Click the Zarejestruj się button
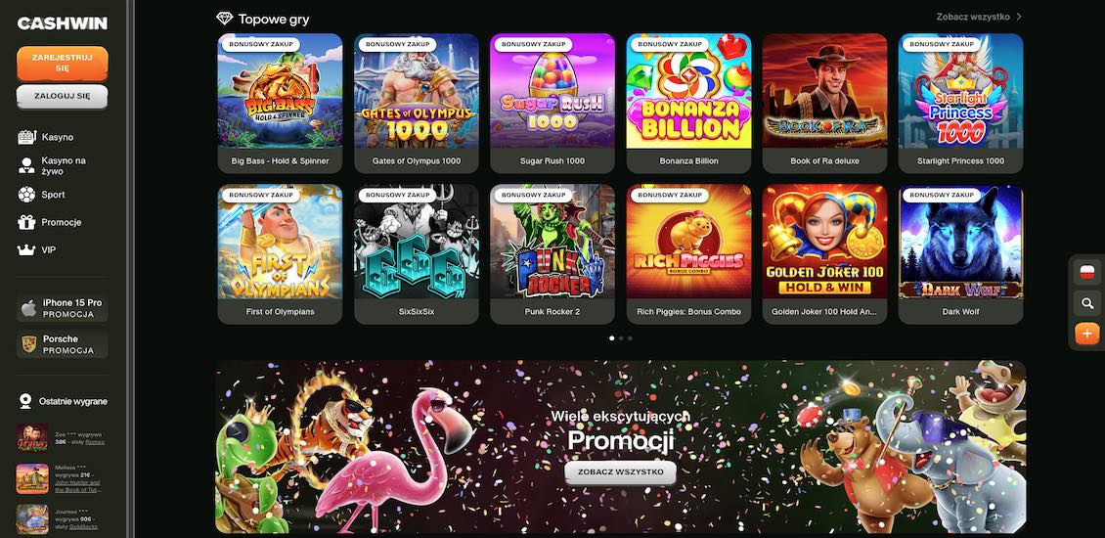1105x538 pixels. (x=63, y=64)
